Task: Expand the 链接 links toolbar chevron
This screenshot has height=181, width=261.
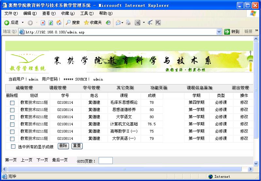Action: click(x=257, y=31)
